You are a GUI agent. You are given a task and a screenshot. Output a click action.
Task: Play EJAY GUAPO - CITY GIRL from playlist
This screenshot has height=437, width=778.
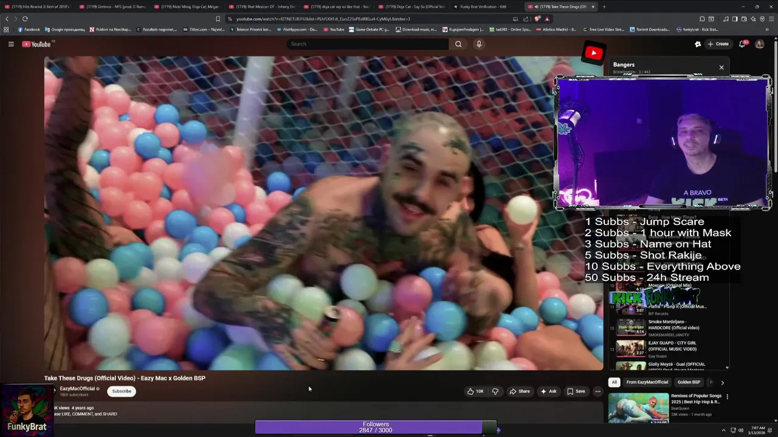pyautogui.click(x=669, y=348)
